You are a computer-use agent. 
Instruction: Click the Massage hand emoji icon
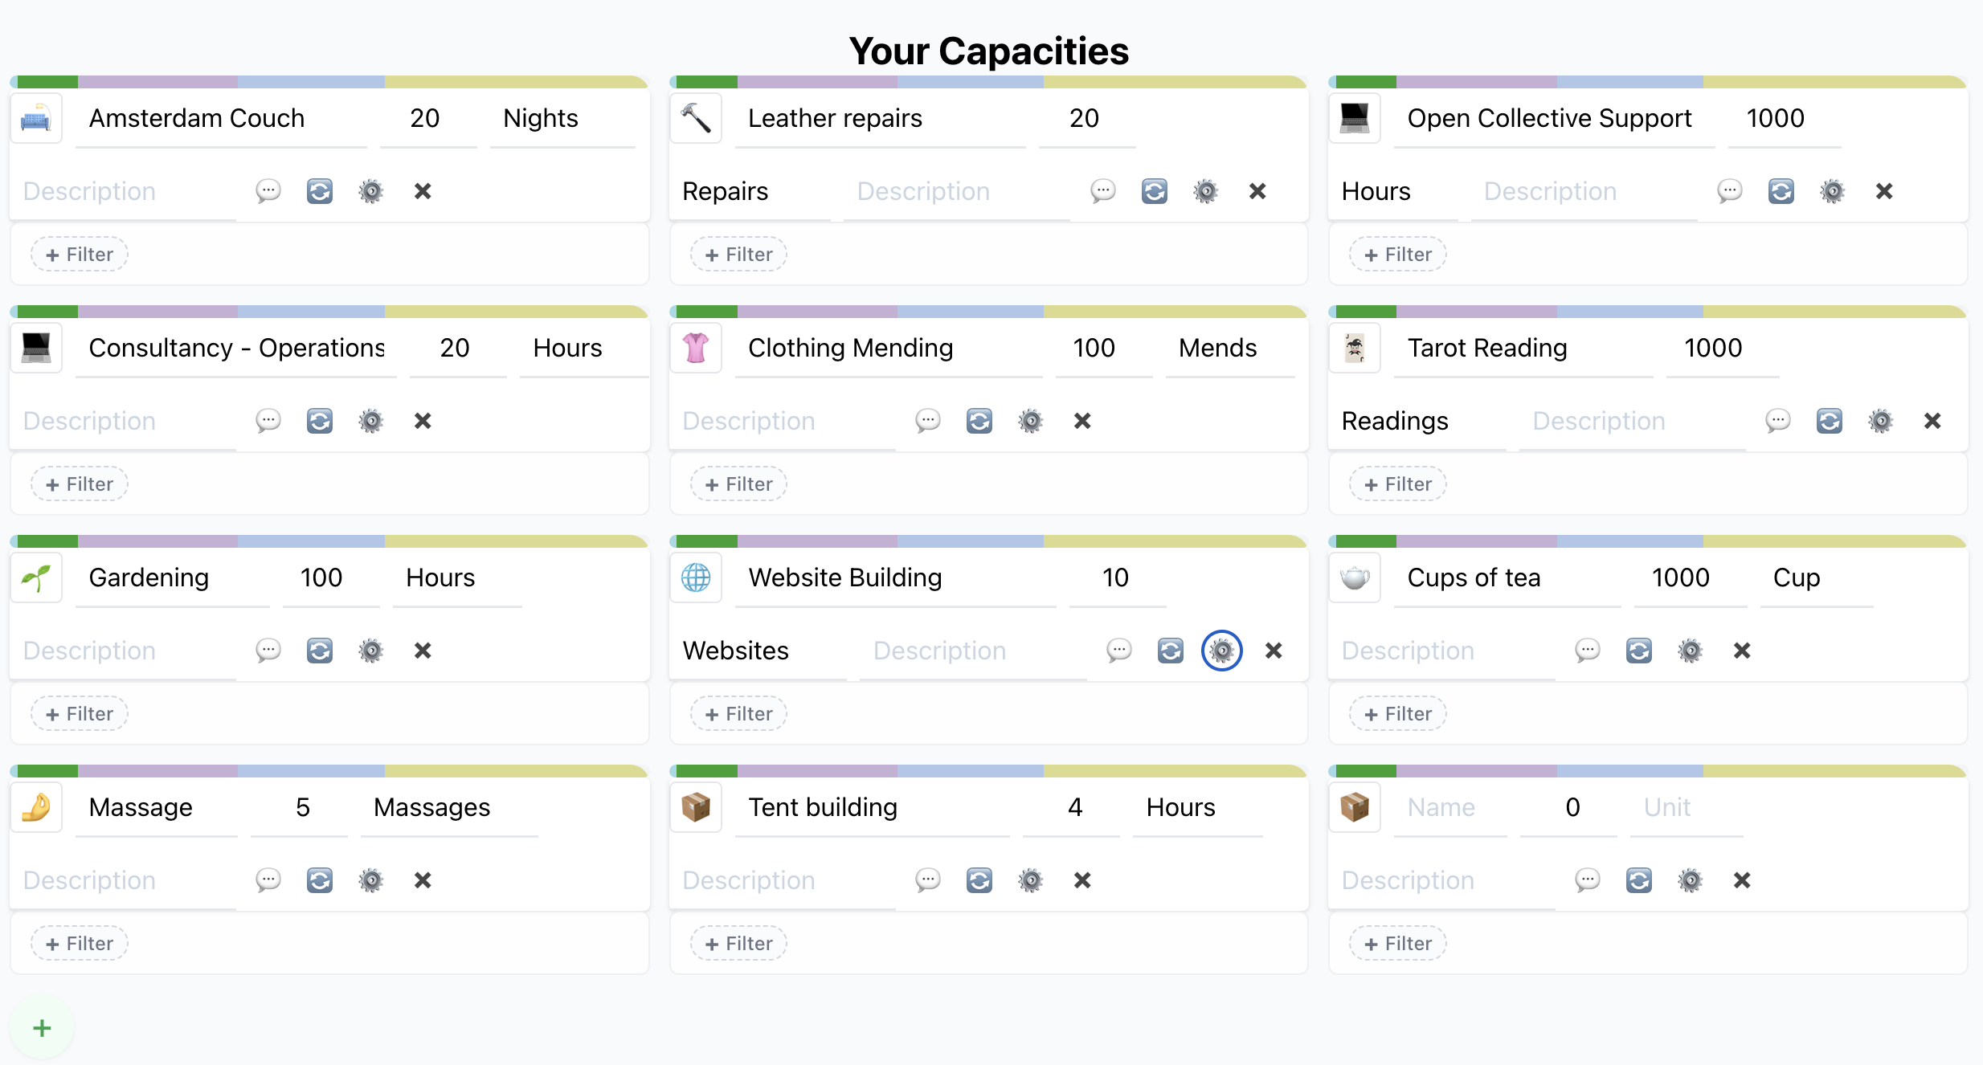pos(36,807)
